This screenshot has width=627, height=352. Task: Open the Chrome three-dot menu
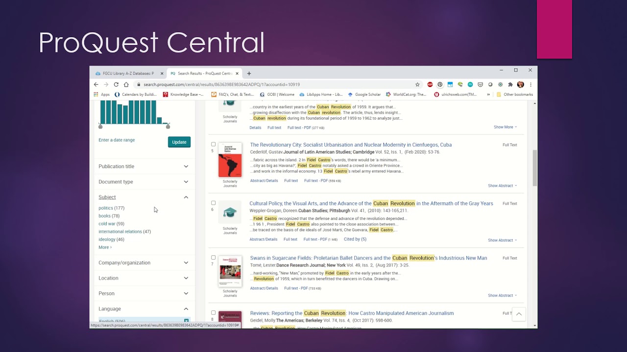[531, 84]
